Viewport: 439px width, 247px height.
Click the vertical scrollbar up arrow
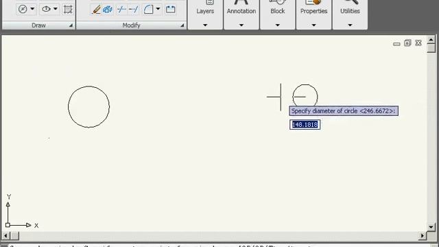(x=431, y=40)
